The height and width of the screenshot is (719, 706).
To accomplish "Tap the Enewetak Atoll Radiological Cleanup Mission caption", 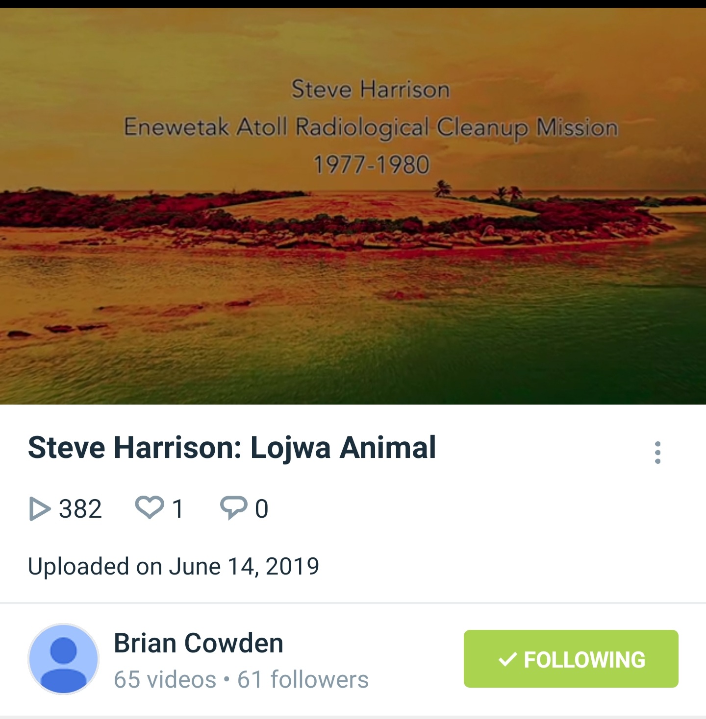I will pos(371,127).
